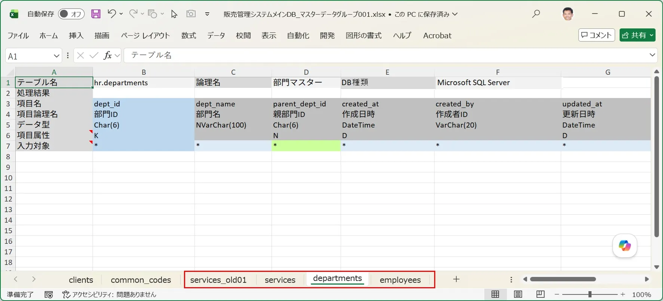Image resolution: width=663 pixels, height=301 pixels.
Task: Open the 開発 ribbon tab
Action: [327, 36]
